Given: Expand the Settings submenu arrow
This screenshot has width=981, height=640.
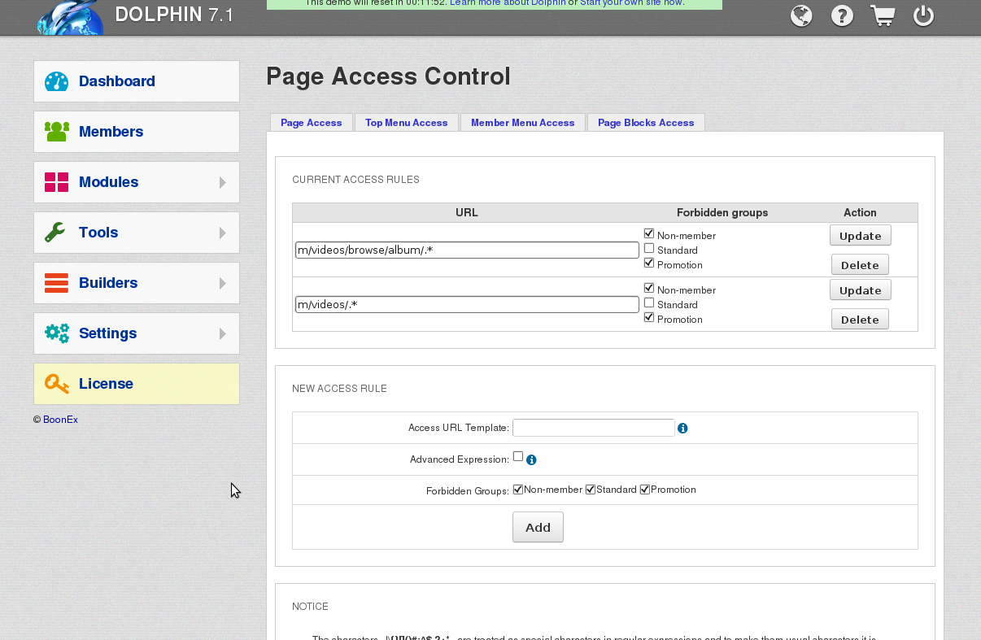Looking at the screenshot, I should [222, 333].
